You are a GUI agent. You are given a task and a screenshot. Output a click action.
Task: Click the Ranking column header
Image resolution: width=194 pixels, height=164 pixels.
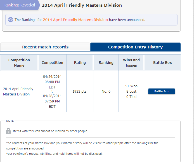coord(106,63)
